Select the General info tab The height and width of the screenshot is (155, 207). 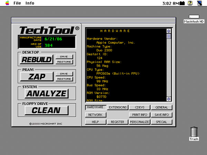[x=161, y=107]
